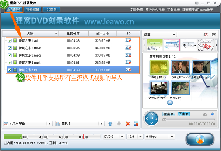Open the 3D效果 tab
Viewport: 221px width, 151px height.
pyautogui.click(x=52, y=10)
